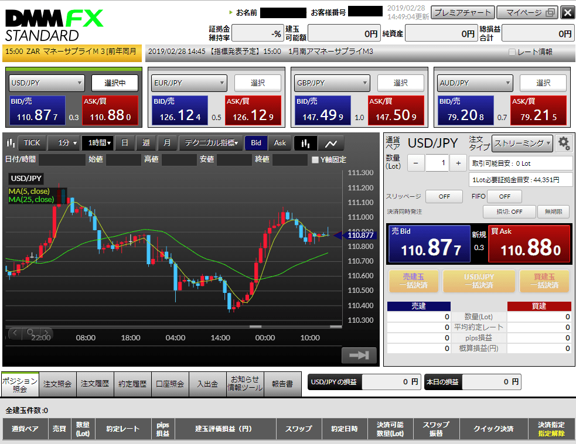Open the 口座照会 tab

pos(170,384)
